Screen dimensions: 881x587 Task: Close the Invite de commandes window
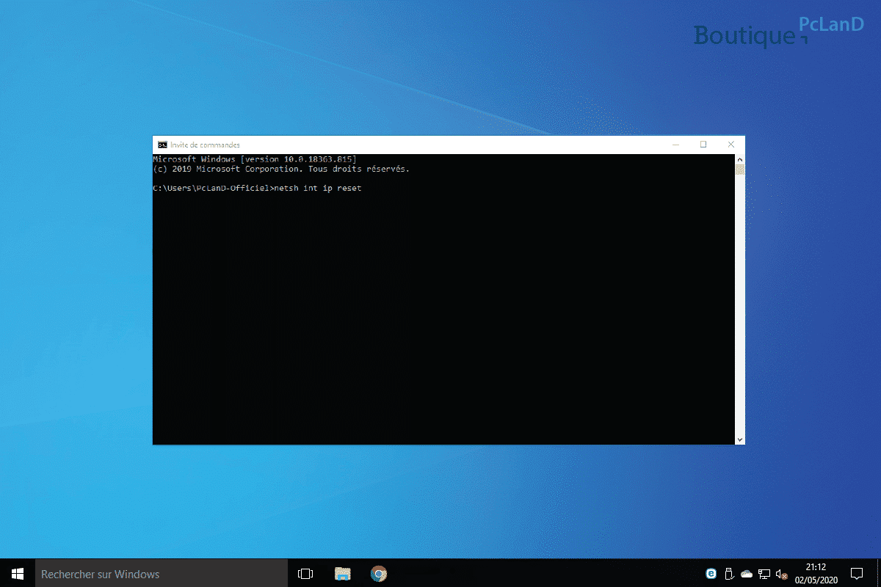[x=731, y=145]
